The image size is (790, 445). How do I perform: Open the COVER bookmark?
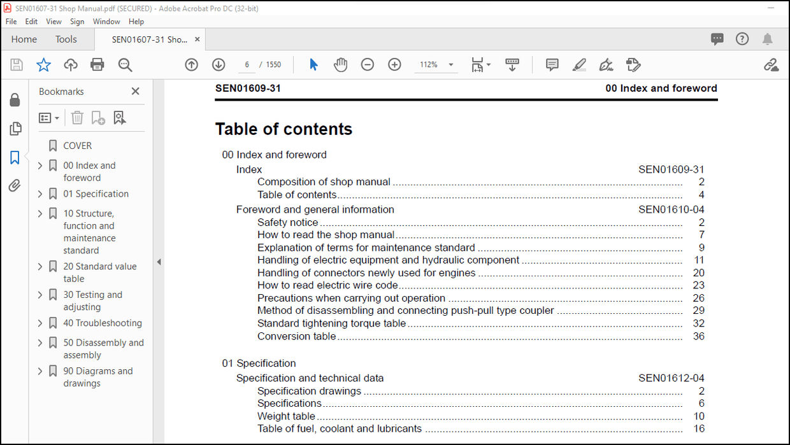[x=78, y=146]
